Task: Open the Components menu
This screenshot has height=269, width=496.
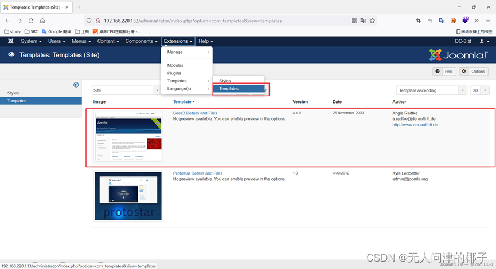Action: point(141,41)
